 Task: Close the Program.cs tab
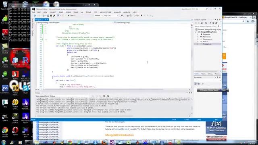(48, 20)
